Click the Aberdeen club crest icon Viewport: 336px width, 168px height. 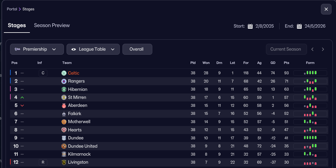[x=64, y=106]
